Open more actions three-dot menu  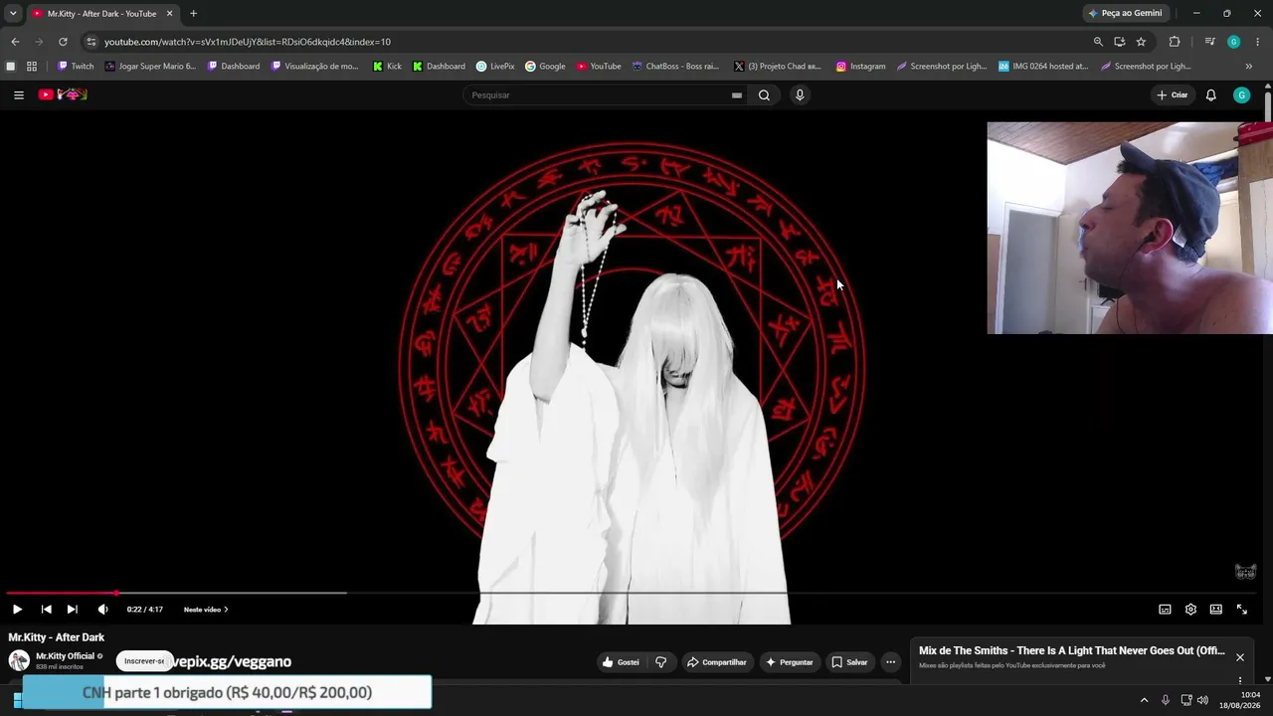point(890,662)
